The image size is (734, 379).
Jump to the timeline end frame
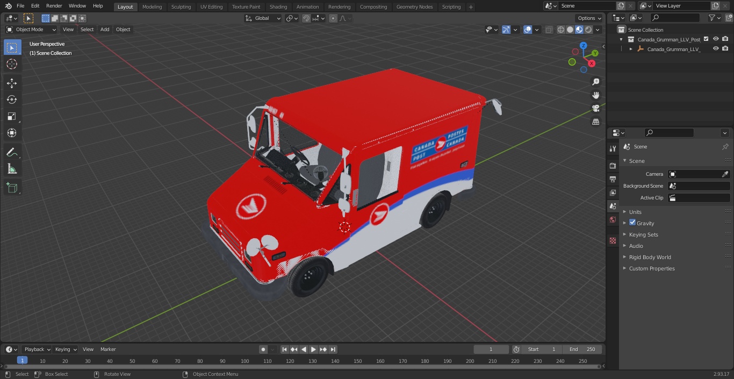[x=333, y=349]
